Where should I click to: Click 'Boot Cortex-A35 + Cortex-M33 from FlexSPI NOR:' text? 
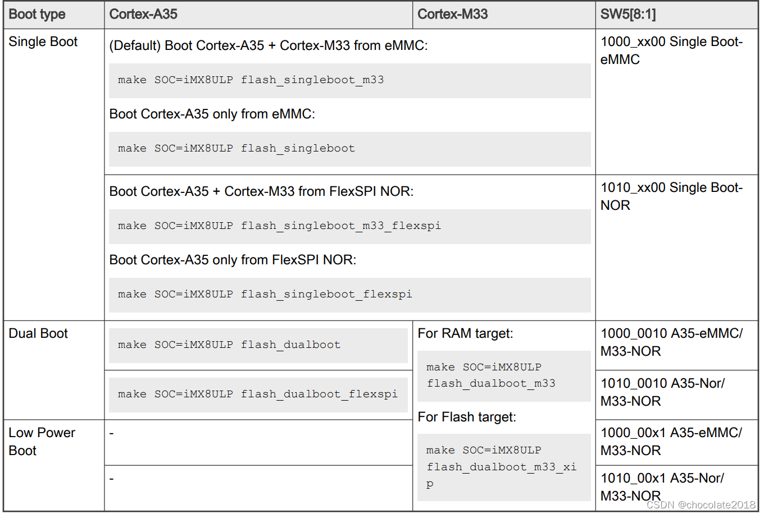[x=261, y=191]
